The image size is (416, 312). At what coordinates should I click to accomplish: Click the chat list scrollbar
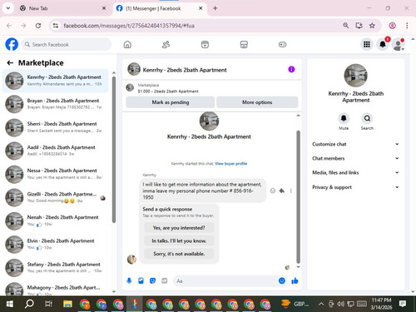[x=114, y=150]
